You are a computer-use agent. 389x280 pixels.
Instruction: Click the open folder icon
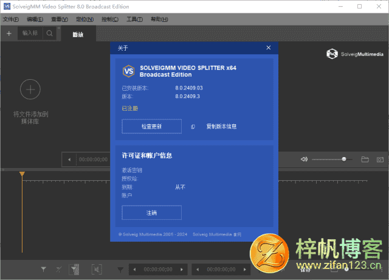coord(365,159)
